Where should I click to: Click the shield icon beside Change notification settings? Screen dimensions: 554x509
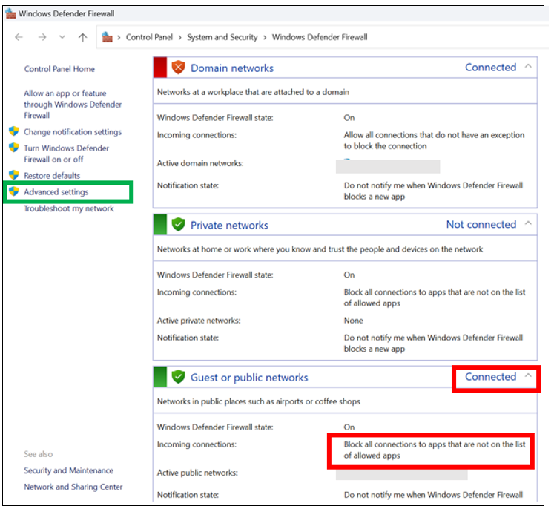(x=13, y=132)
